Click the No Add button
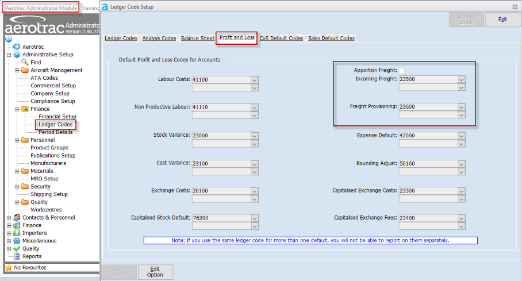522x281 pixels. click(119, 272)
